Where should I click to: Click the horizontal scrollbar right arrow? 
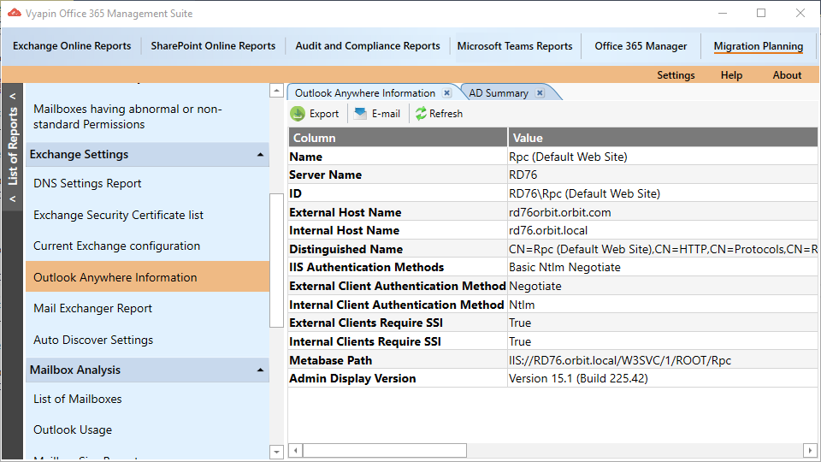point(810,451)
